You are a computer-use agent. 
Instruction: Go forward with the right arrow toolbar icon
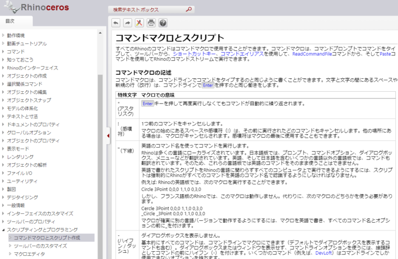(127, 23)
